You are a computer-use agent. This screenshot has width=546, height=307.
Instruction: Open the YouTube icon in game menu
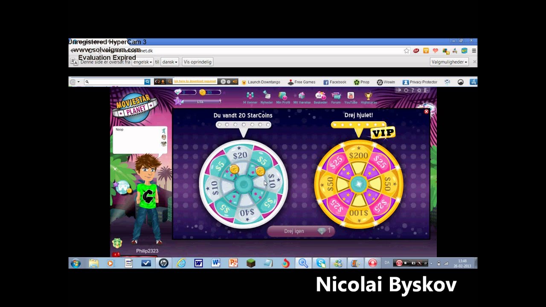(x=351, y=98)
